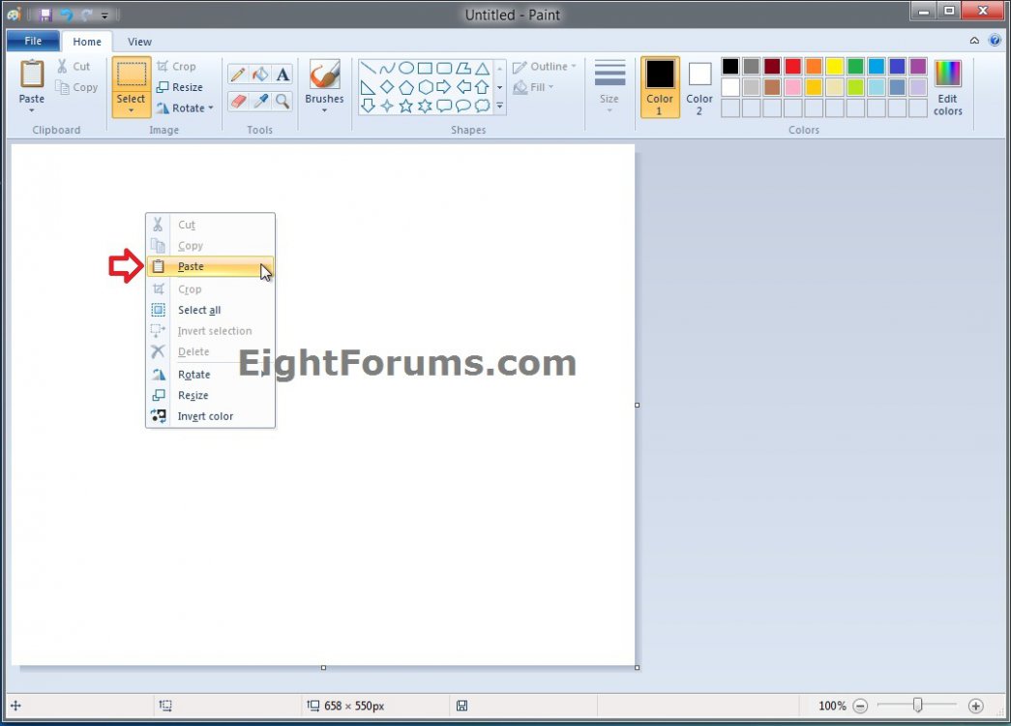Open the Rotate dropdown in the ribbon
The height and width of the screenshot is (726, 1011).
(185, 107)
